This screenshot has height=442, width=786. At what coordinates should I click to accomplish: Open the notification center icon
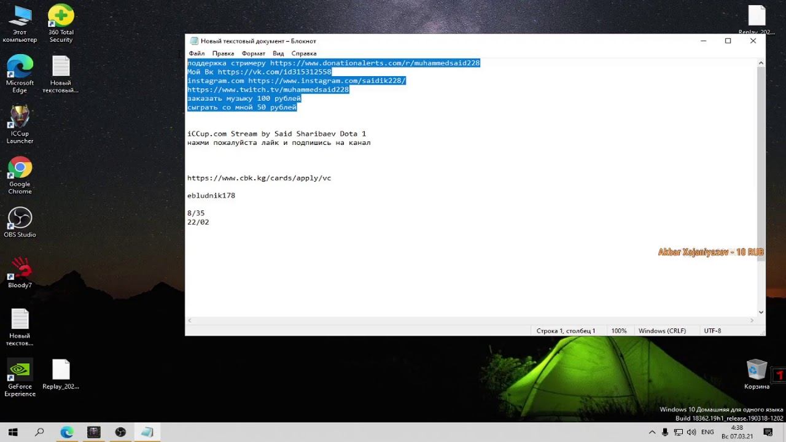(x=768, y=432)
